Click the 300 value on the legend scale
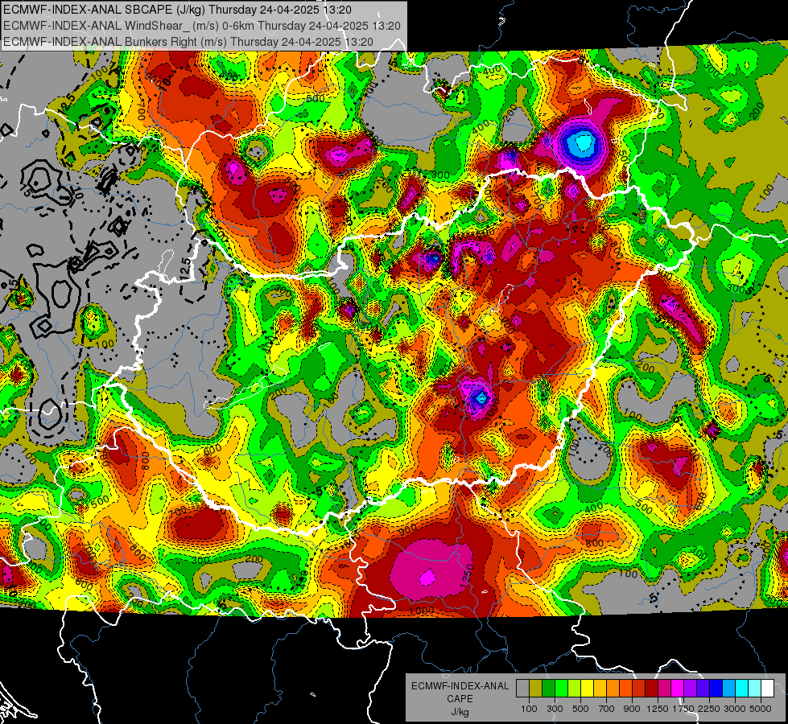The width and height of the screenshot is (788, 724). pos(555,709)
